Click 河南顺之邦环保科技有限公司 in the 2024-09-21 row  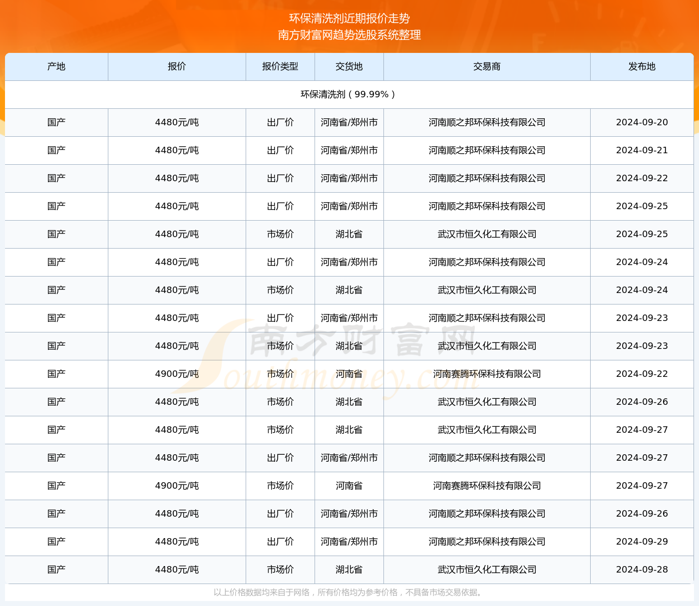pyautogui.click(x=487, y=150)
